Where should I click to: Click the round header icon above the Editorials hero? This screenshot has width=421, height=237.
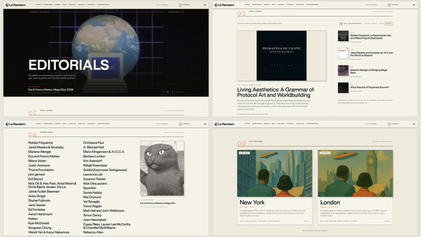click(x=180, y=5)
